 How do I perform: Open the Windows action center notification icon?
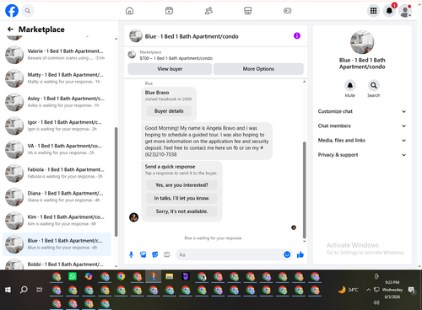[x=412, y=290]
